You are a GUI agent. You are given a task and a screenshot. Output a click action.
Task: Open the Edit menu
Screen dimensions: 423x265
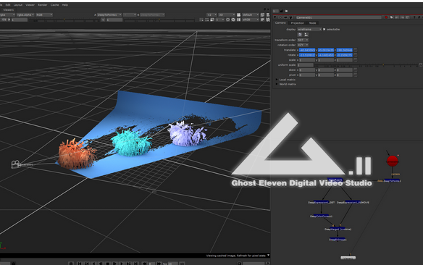pyautogui.click(x=8, y=5)
